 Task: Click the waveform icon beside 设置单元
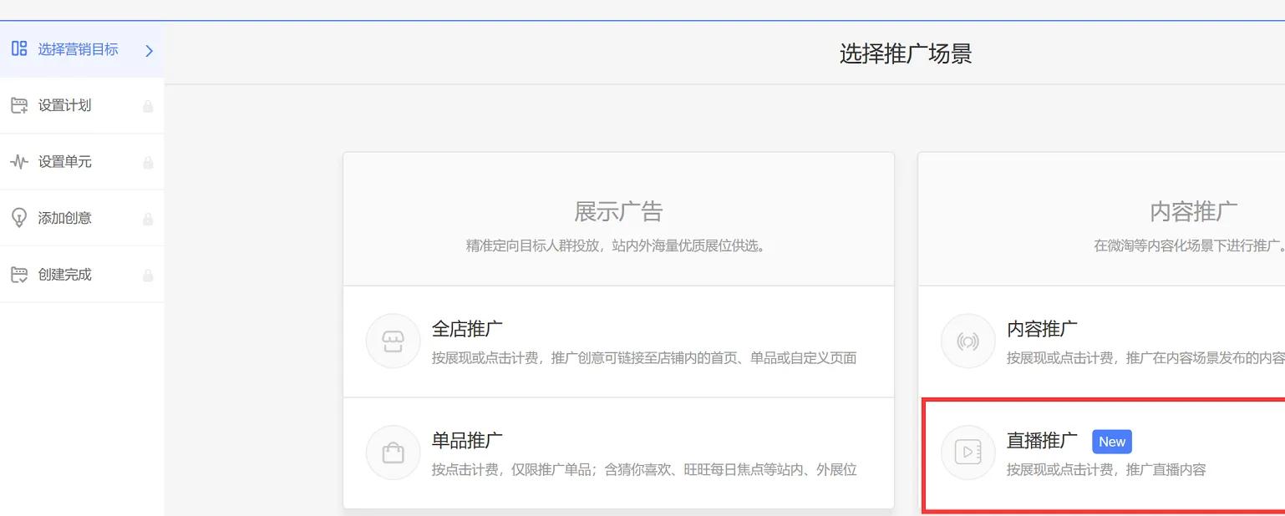point(19,161)
